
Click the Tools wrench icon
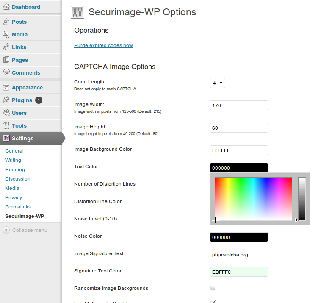6,125
